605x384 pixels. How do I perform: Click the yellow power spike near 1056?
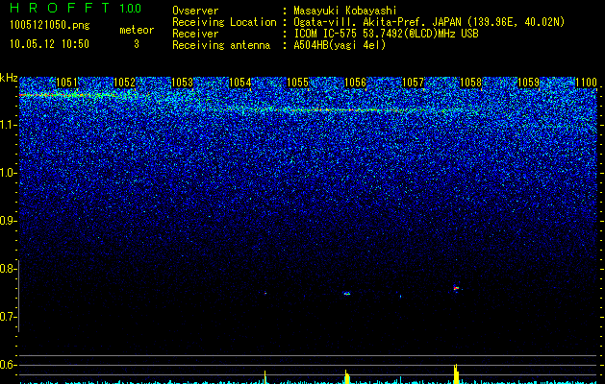click(x=347, y=376)
